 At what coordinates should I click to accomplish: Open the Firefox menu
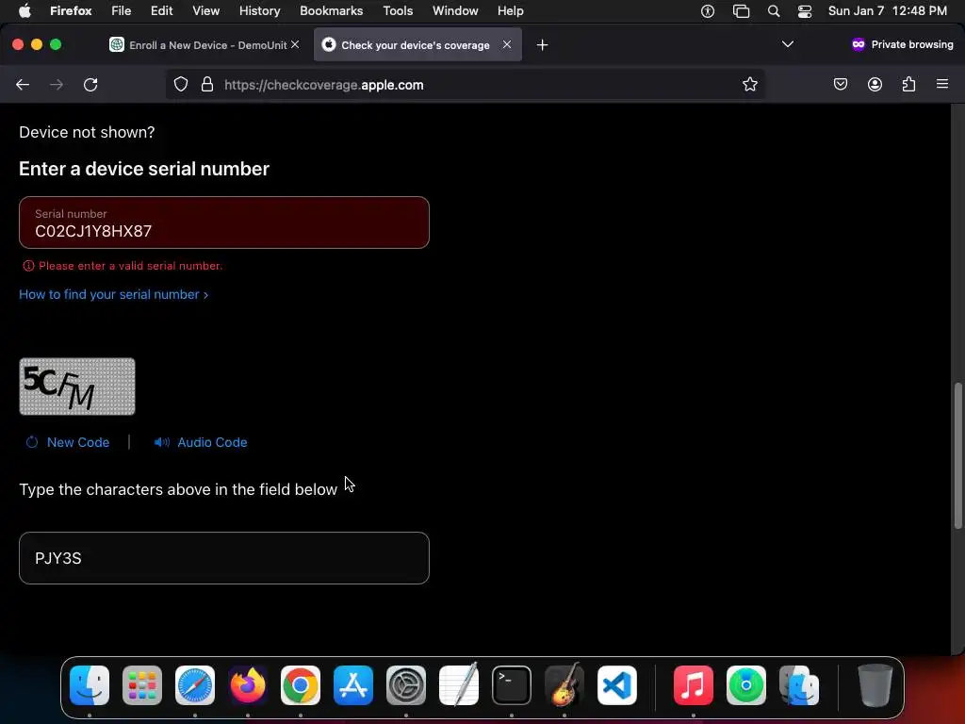coord(71,10)
